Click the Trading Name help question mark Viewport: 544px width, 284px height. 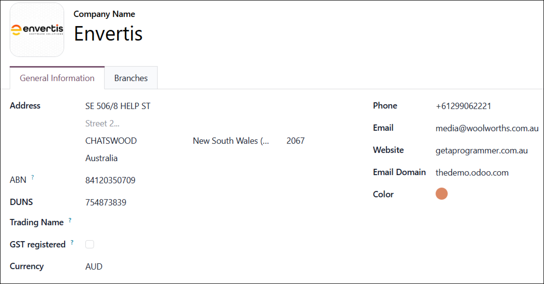pyautogui.click(x=70, y=220)
